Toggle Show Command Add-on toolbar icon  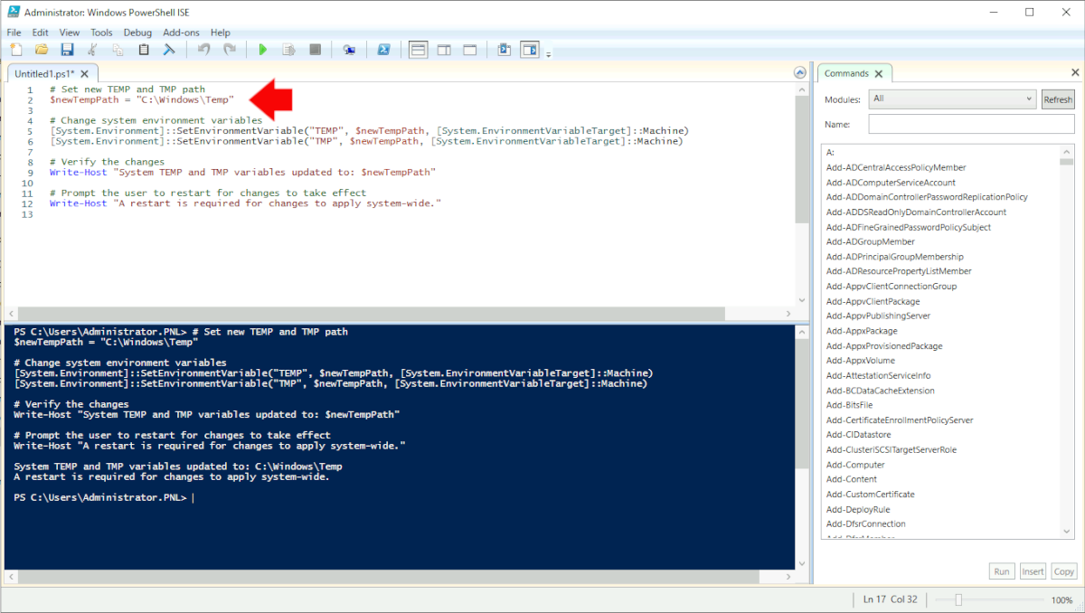point(530,50)
